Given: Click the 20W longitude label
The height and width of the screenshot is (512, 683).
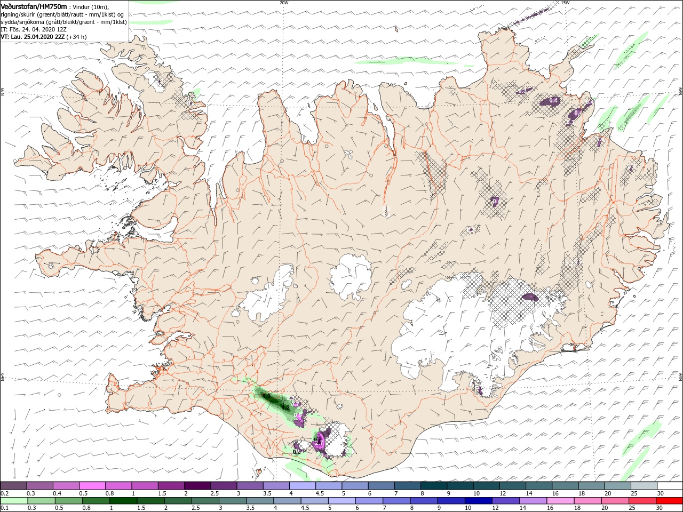Looking at the screenshot, I should coord(284,3).
